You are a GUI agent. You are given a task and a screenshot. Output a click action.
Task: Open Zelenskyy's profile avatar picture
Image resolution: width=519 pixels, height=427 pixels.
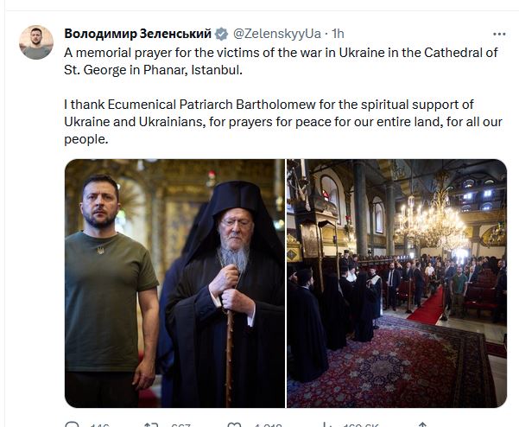[x=36, y=42]
